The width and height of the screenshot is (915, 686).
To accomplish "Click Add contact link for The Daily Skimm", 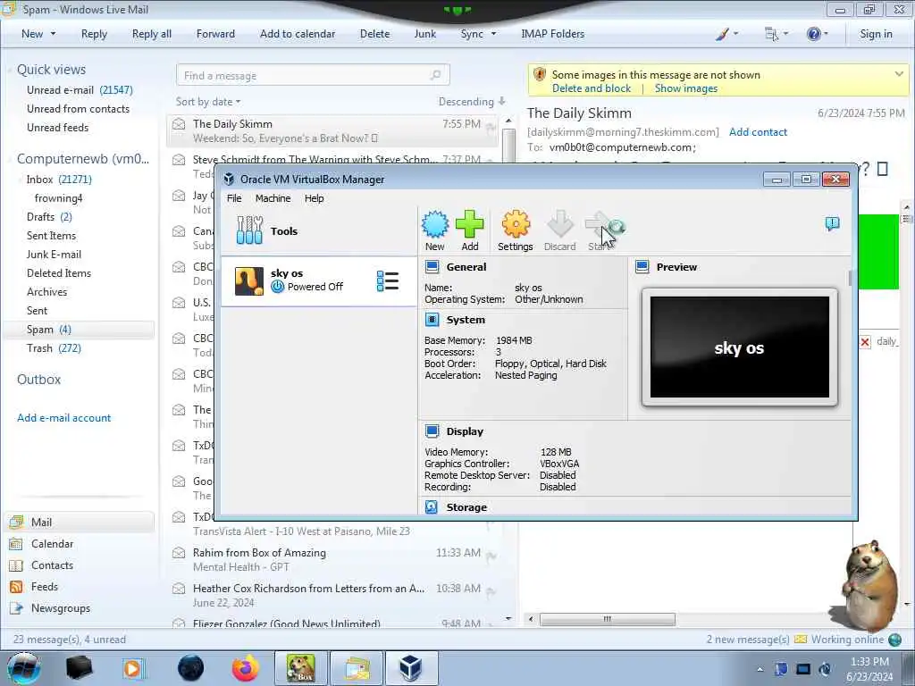I will coord(758,132).
